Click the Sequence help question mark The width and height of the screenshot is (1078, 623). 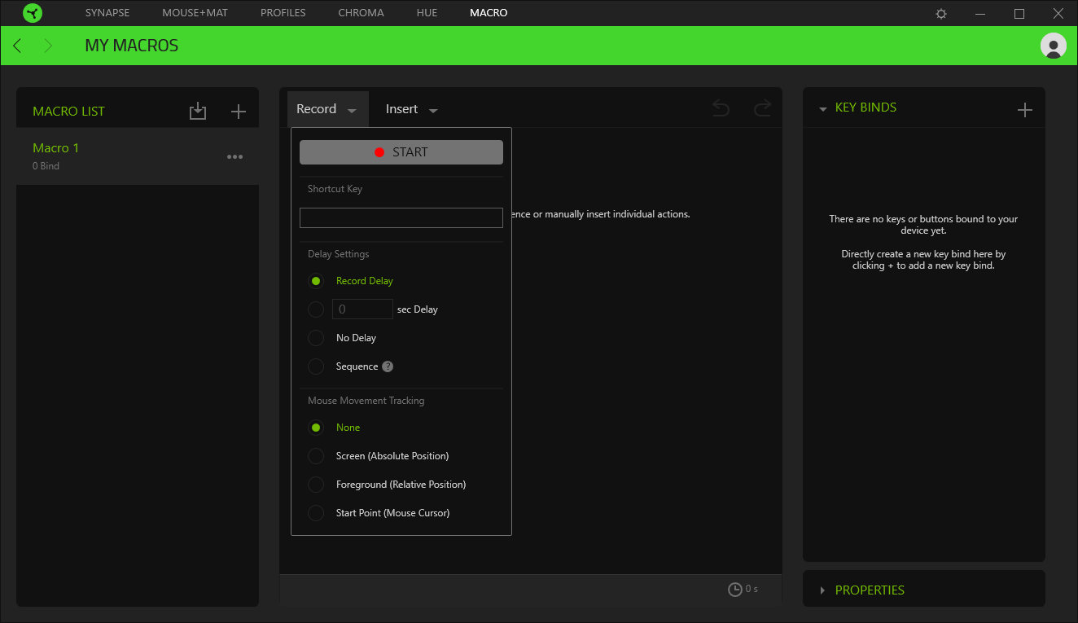388,366
